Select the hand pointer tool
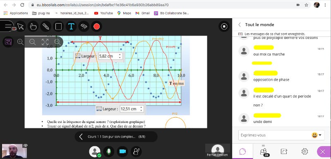 click(x=33, y=26)
